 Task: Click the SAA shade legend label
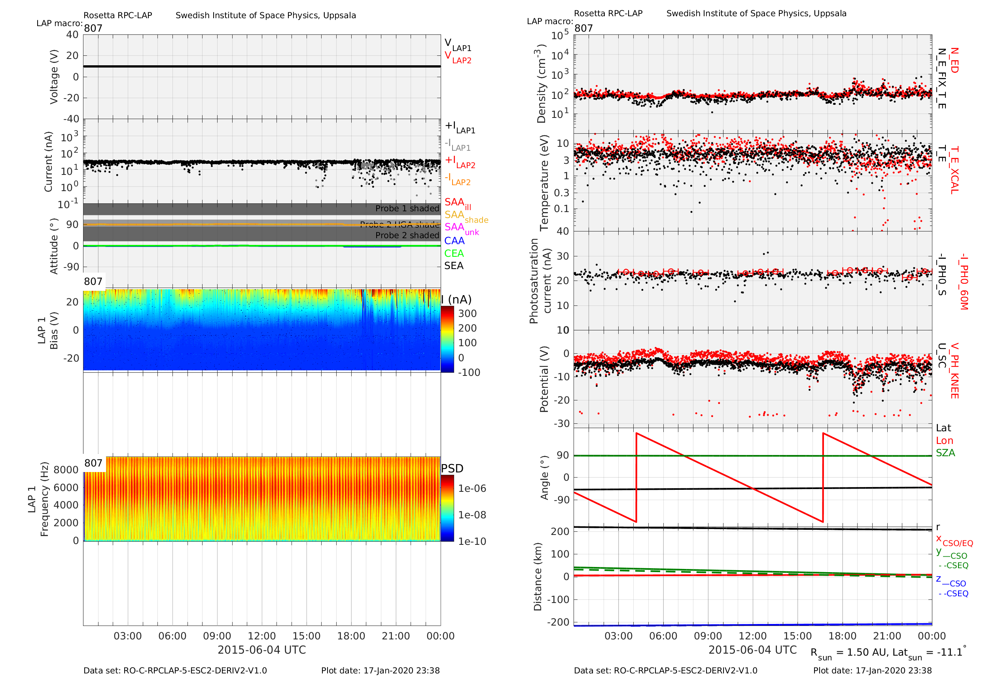pyautogui.click(x=466, y=216)
